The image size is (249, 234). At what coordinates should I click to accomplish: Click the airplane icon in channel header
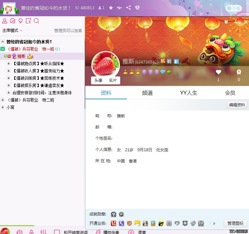click(119, 8)
